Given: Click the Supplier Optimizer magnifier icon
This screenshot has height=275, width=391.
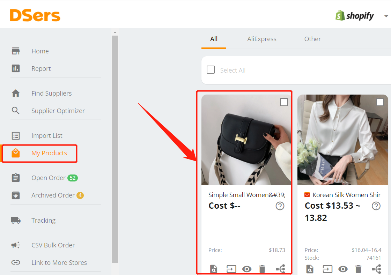Looking at the screenshot, I should 16,110.
